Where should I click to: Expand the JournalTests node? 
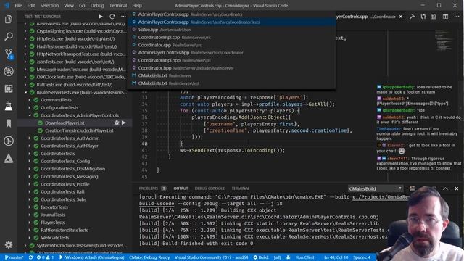[30, 215]
